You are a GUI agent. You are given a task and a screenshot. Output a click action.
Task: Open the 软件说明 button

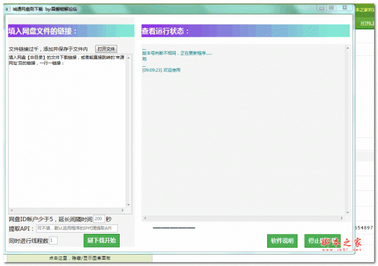click(x=282, y=241)
